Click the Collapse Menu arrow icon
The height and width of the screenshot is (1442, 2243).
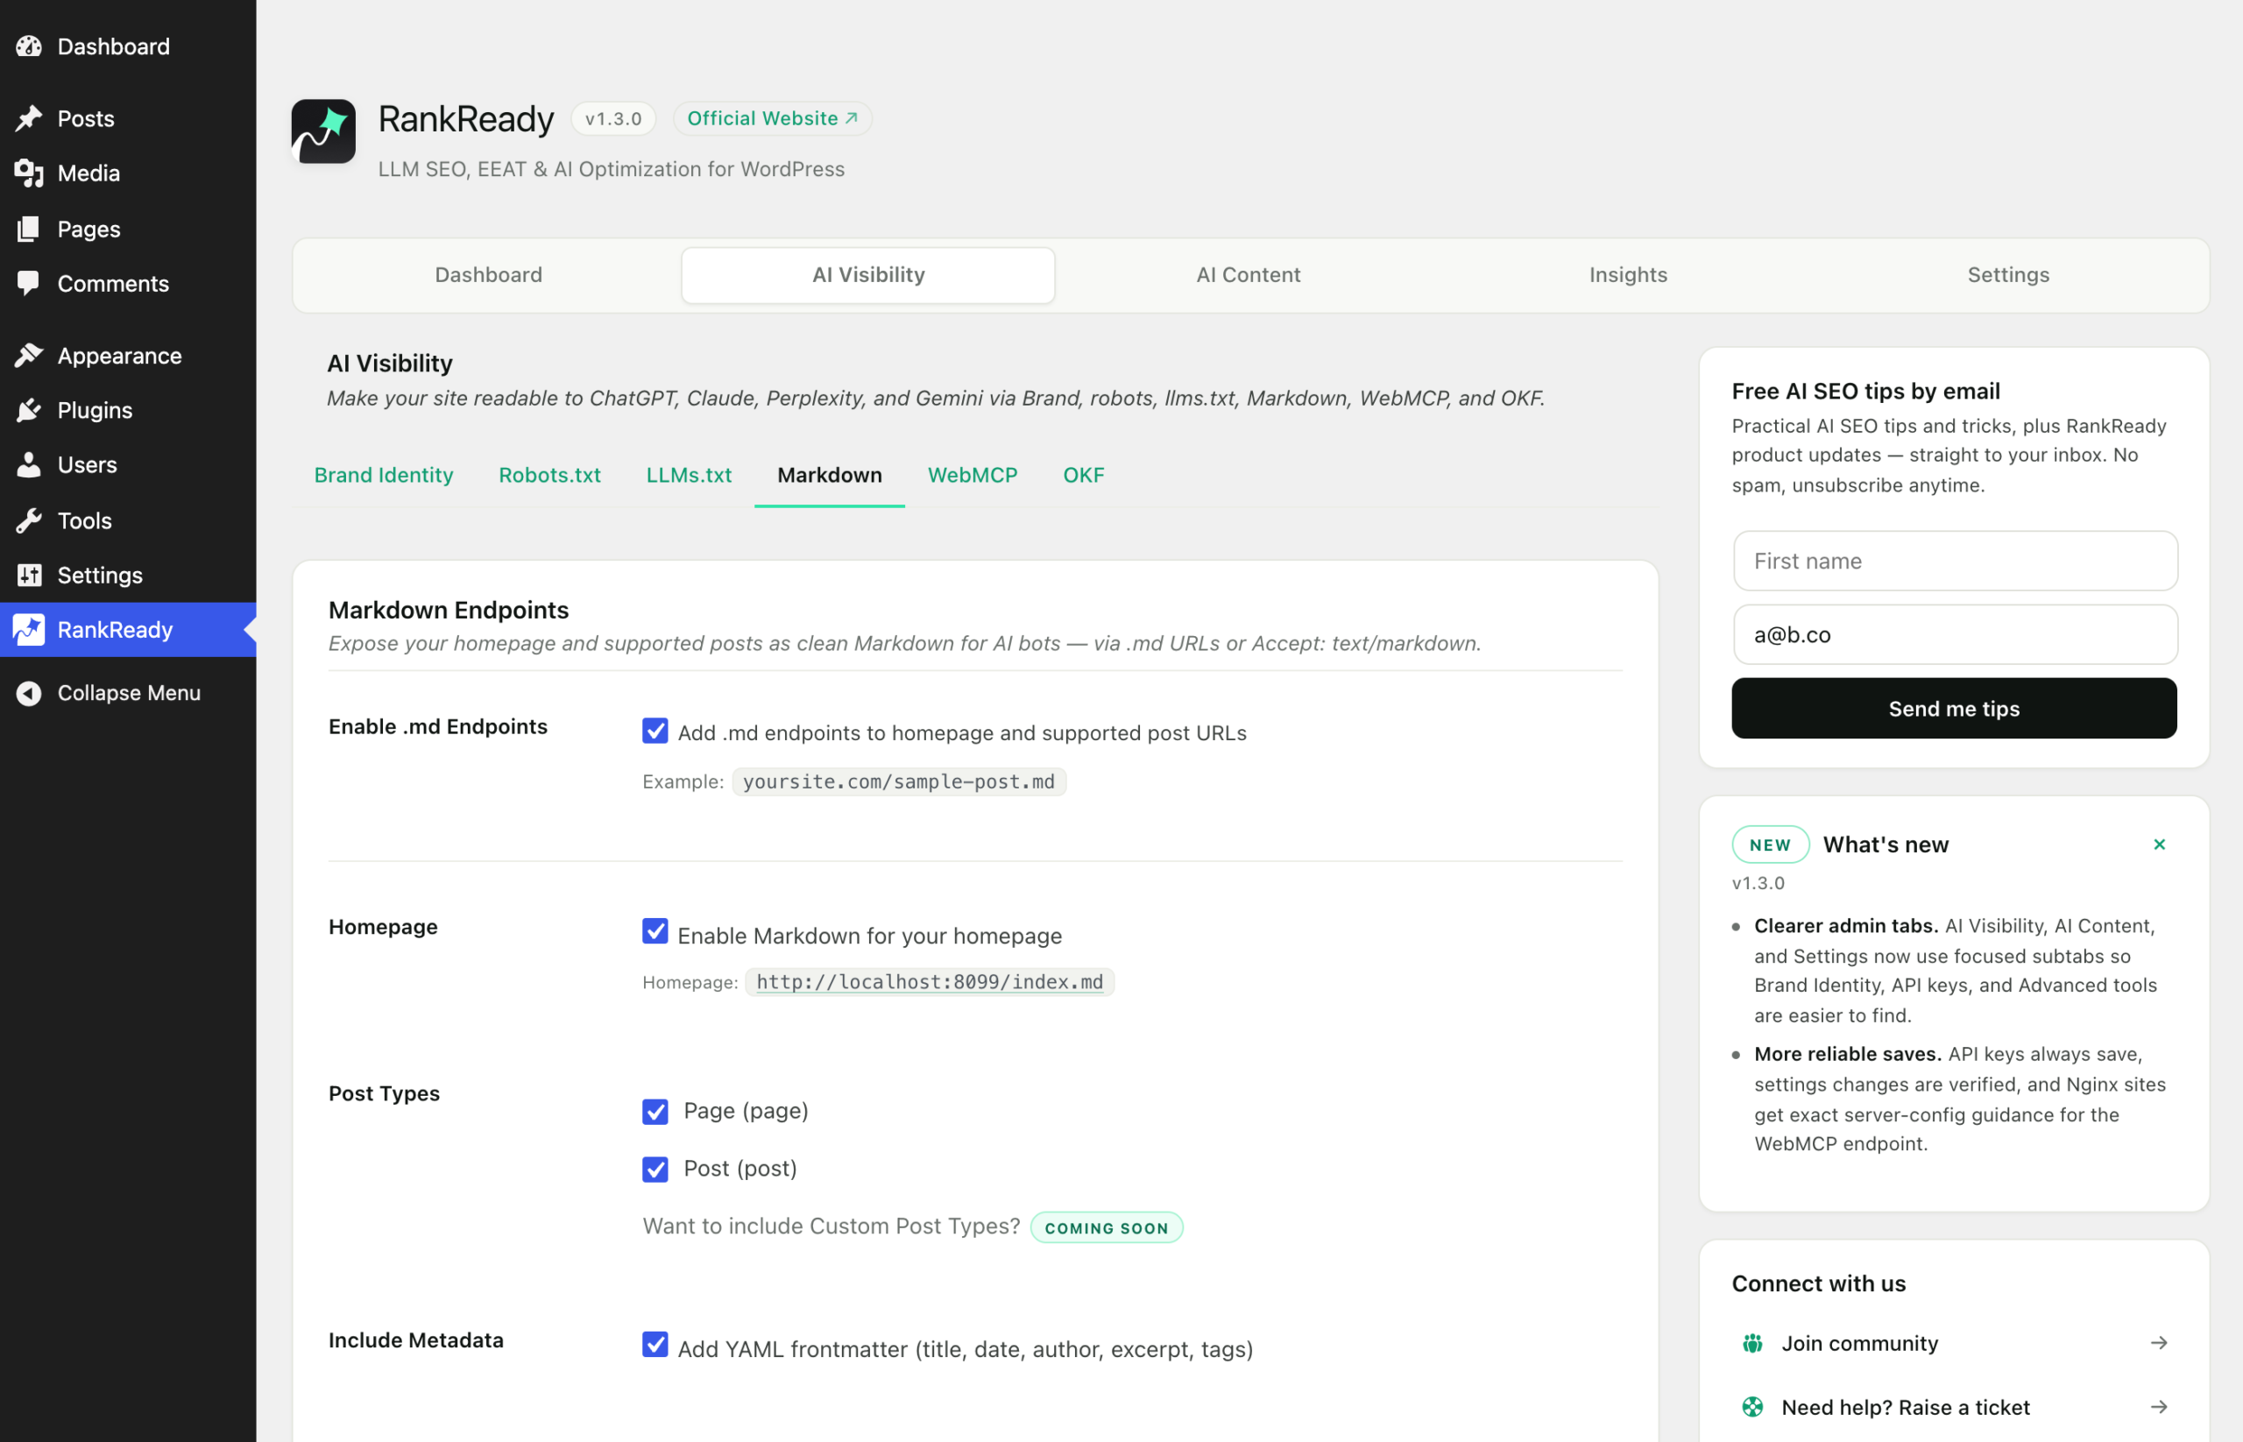(29, 693)
